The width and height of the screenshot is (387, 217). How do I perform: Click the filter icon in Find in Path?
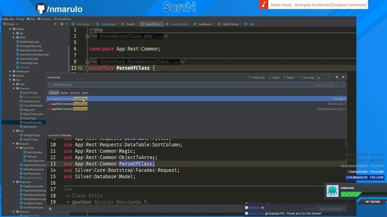point(337,78)
